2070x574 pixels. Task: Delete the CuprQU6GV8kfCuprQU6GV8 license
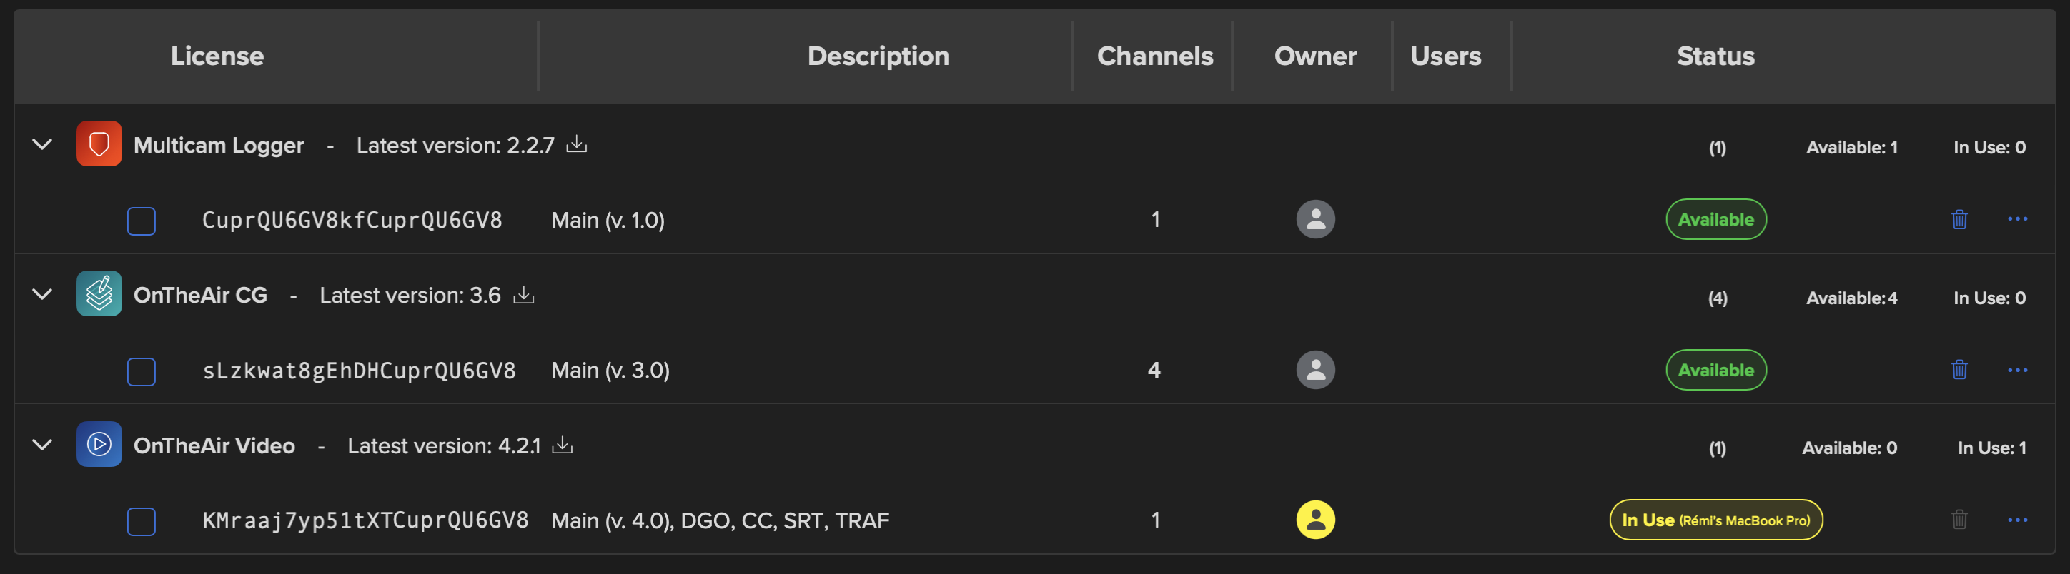pyautogui.click(x=1959, y=219)
